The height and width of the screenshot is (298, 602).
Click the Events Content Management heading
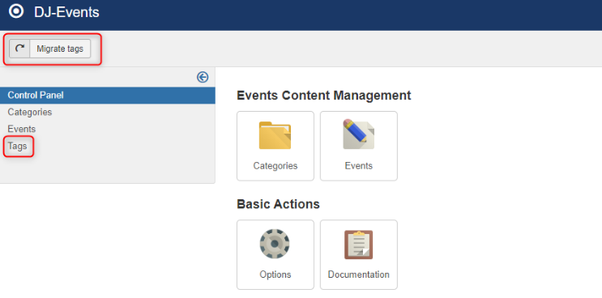[x=324, y=95]
